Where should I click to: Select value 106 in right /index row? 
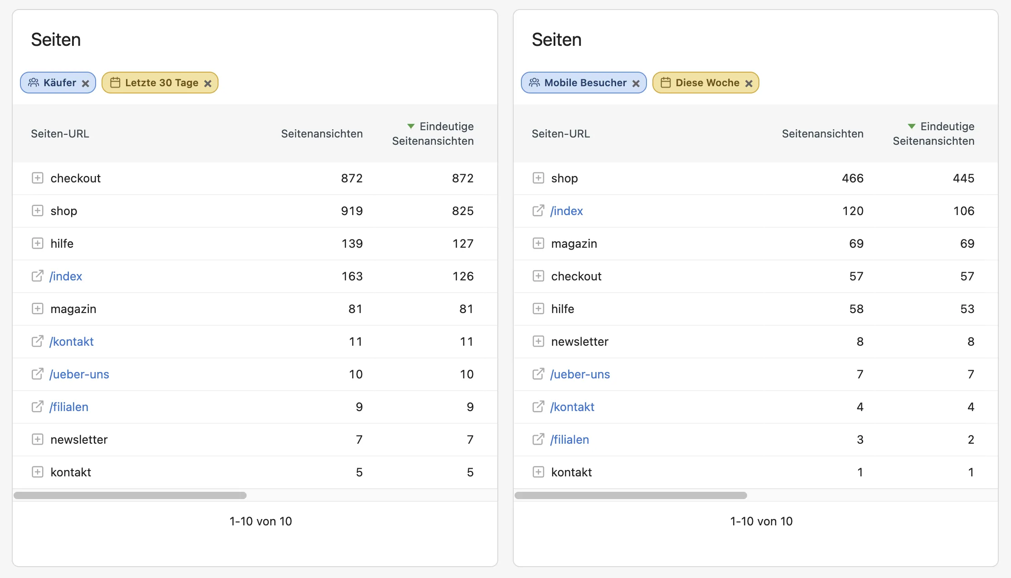[x=963, y=211]
